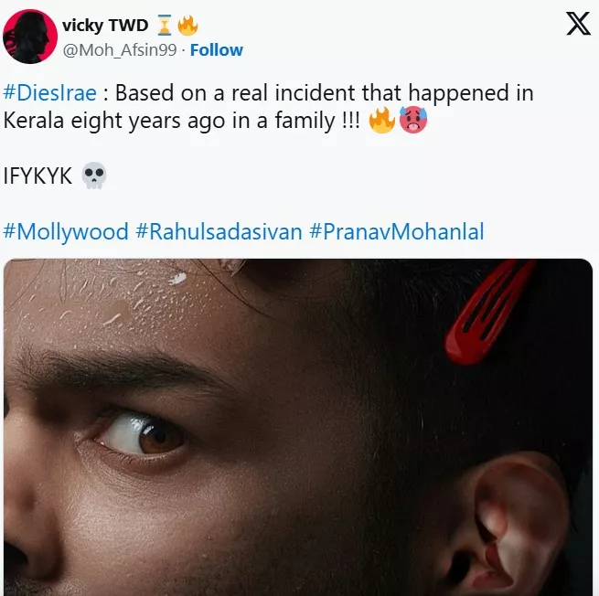Open the @Moh_Afsin99 handle link
The height and width of the screenshot is (596, 599).
tap(120, 50)
